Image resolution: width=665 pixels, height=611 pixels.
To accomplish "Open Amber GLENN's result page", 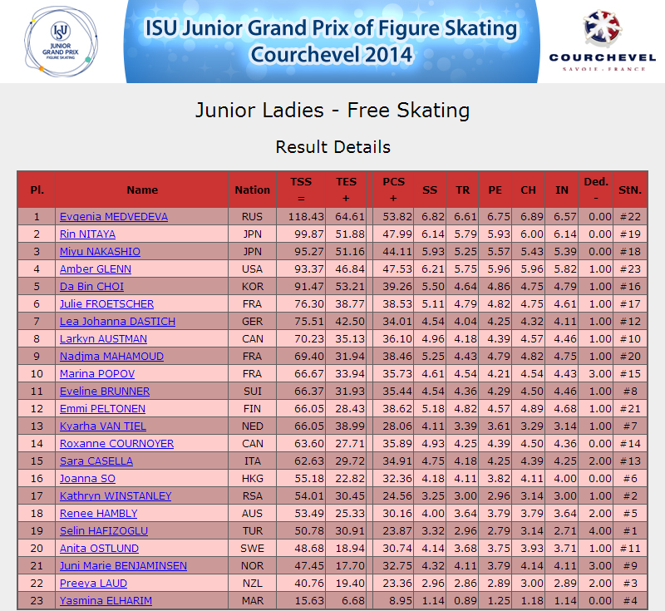I will pos(96,269).
